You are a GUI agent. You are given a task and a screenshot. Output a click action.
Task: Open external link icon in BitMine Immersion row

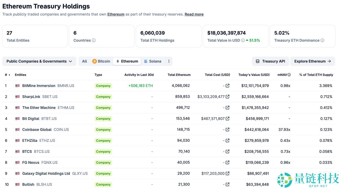(227, 86)
